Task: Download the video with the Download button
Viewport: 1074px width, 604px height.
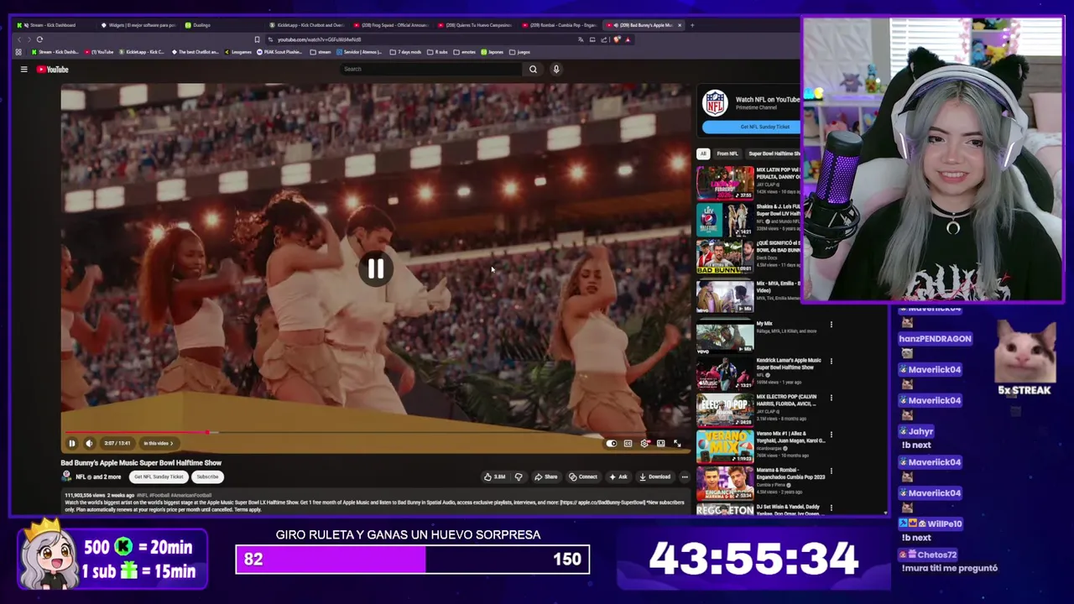Action: click(x=654, y=476)
